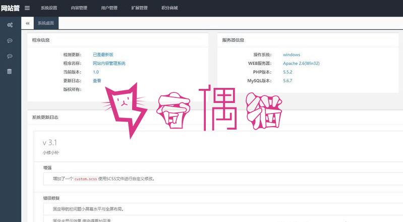Viewport: 403px width, 222px height.
Task: Click the 系统更新日志 panel heading
Action: tap(45, 117)
